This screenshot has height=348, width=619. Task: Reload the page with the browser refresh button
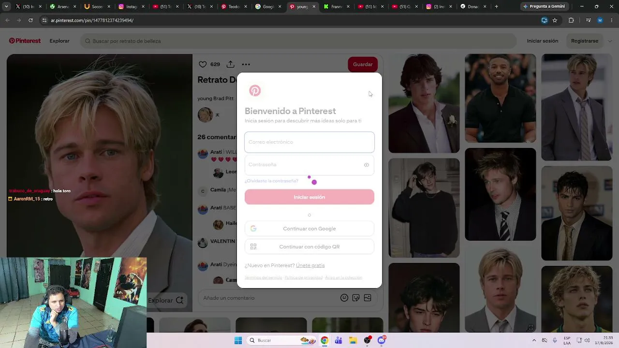30,20
